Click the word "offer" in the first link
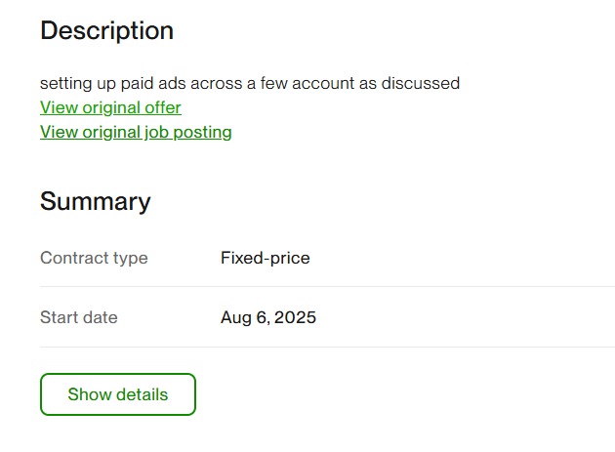 tap(160, 107)
